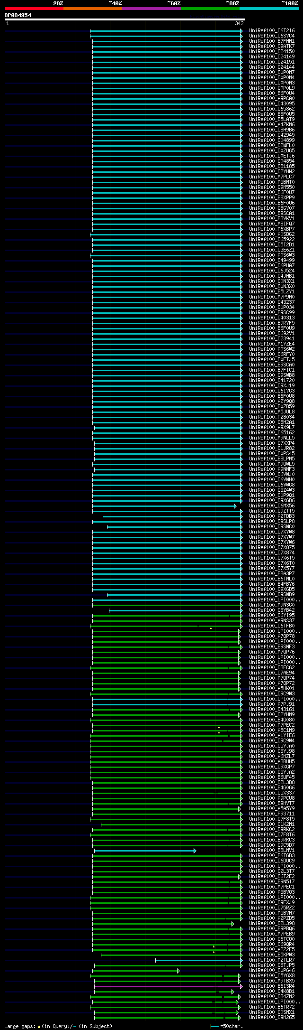
Task: Select the UniRef100_C1K2M1 label
Action: coord(272,824)
